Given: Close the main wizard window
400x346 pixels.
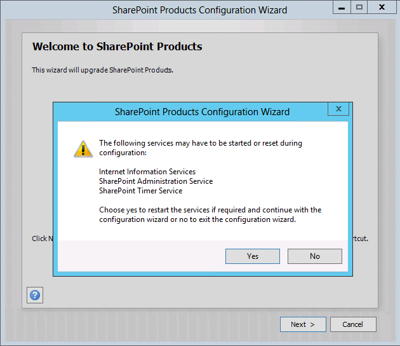Looking at the screenshot, I should [x=383, y=7].
